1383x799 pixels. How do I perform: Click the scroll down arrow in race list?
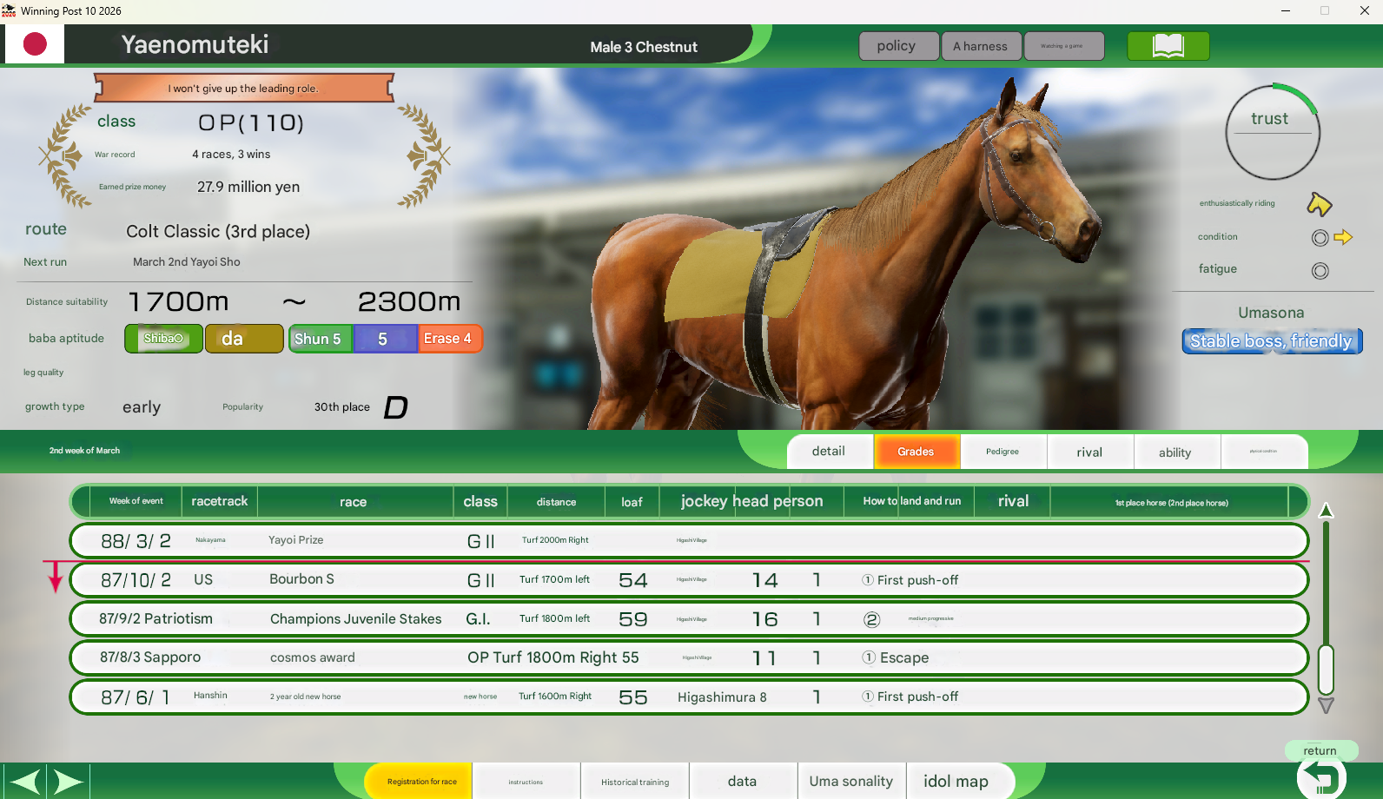click(x=1326, y=705)
